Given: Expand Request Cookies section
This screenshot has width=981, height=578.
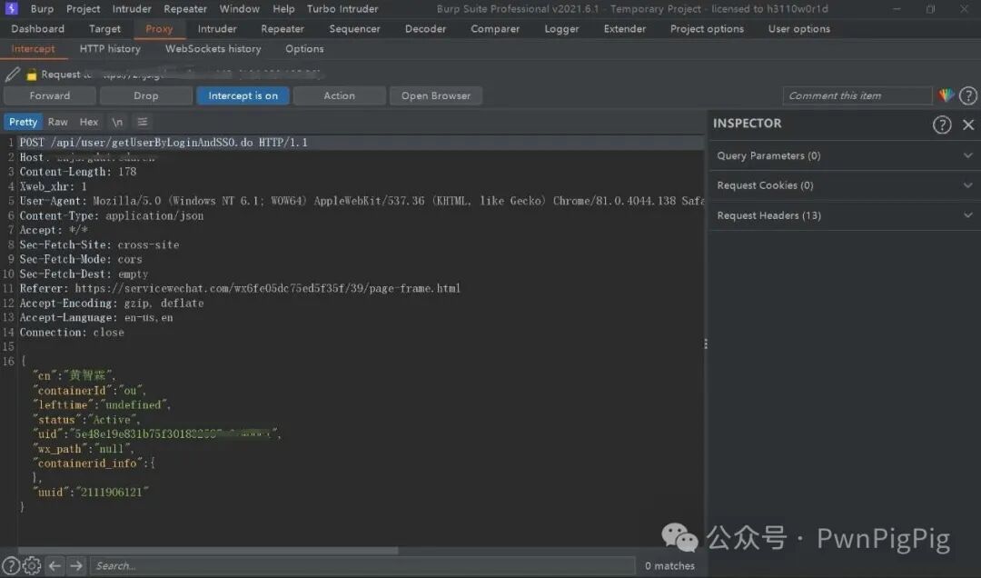Looking at the screenshot, I should [x=845, y=185].
